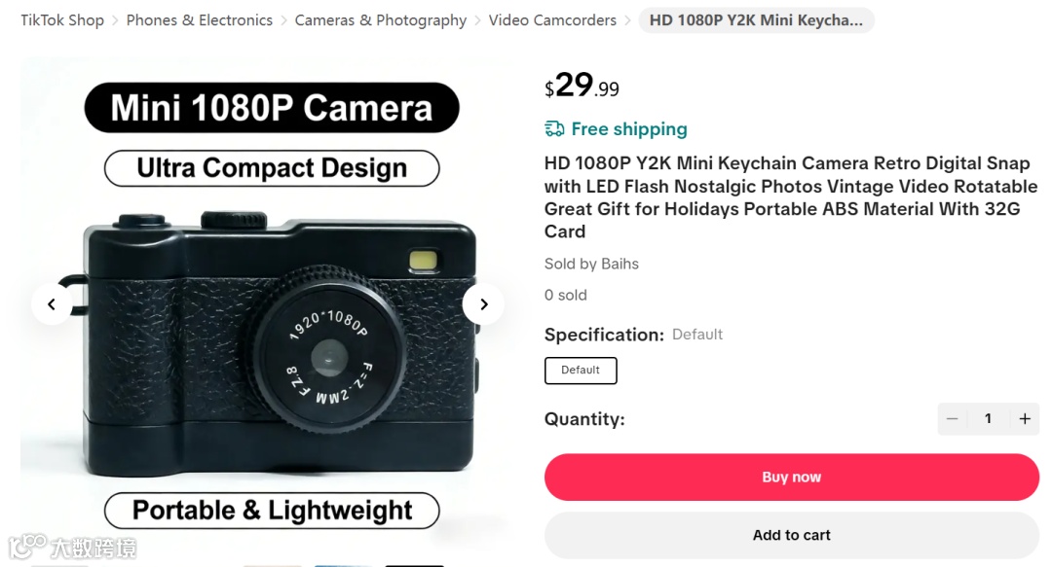The width and height of the screenshot is (1052, 567).
Task: Open the Video Camcorders category
Action: 552,20
